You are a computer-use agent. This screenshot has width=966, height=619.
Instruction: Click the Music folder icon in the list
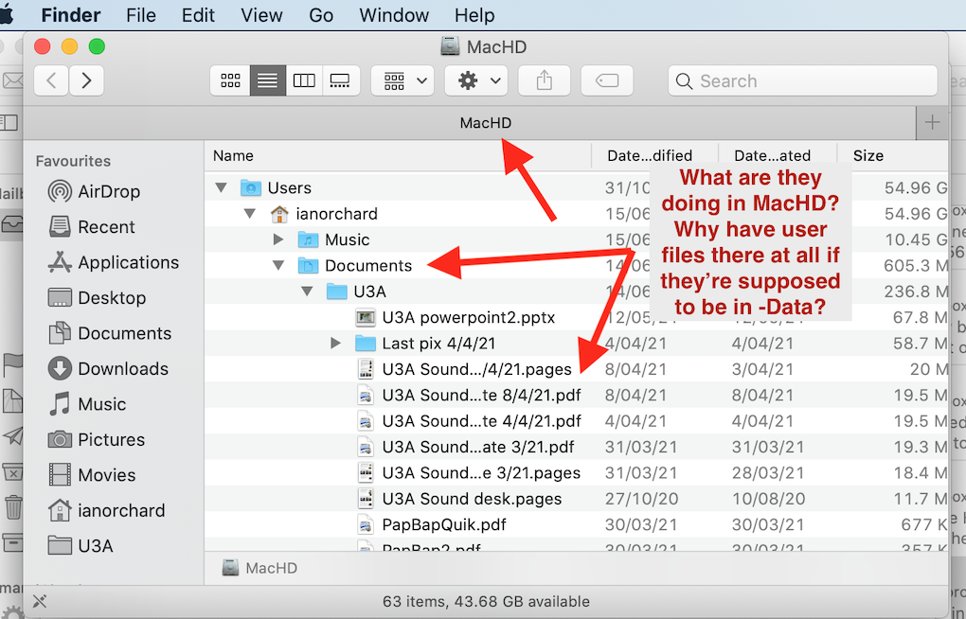[308, 239]
